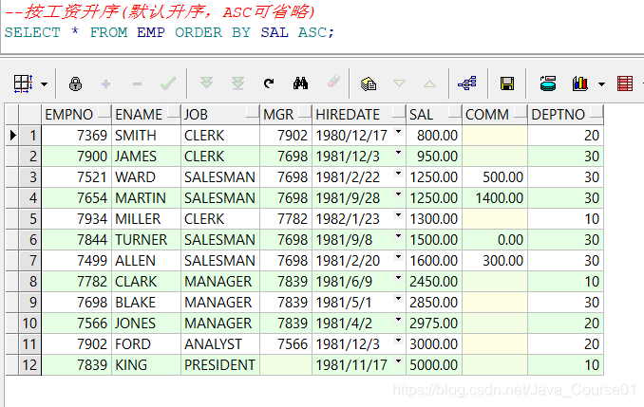Screen dimensions: 644x407
Task: Click the red single record view icon
Action: (625, 83)
